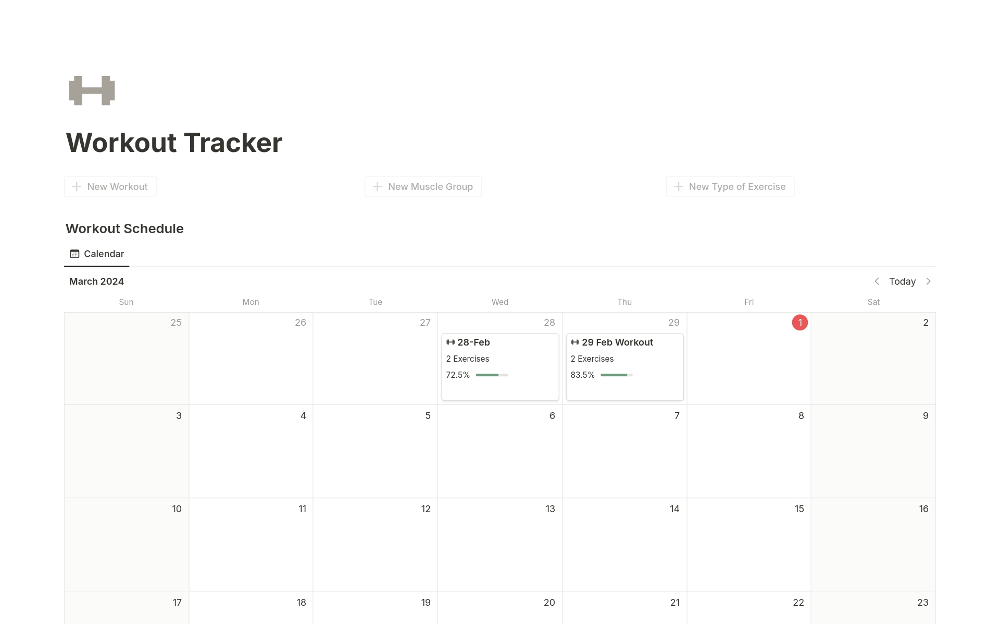Click New Workout button to add workout

[x=110, y=186]
